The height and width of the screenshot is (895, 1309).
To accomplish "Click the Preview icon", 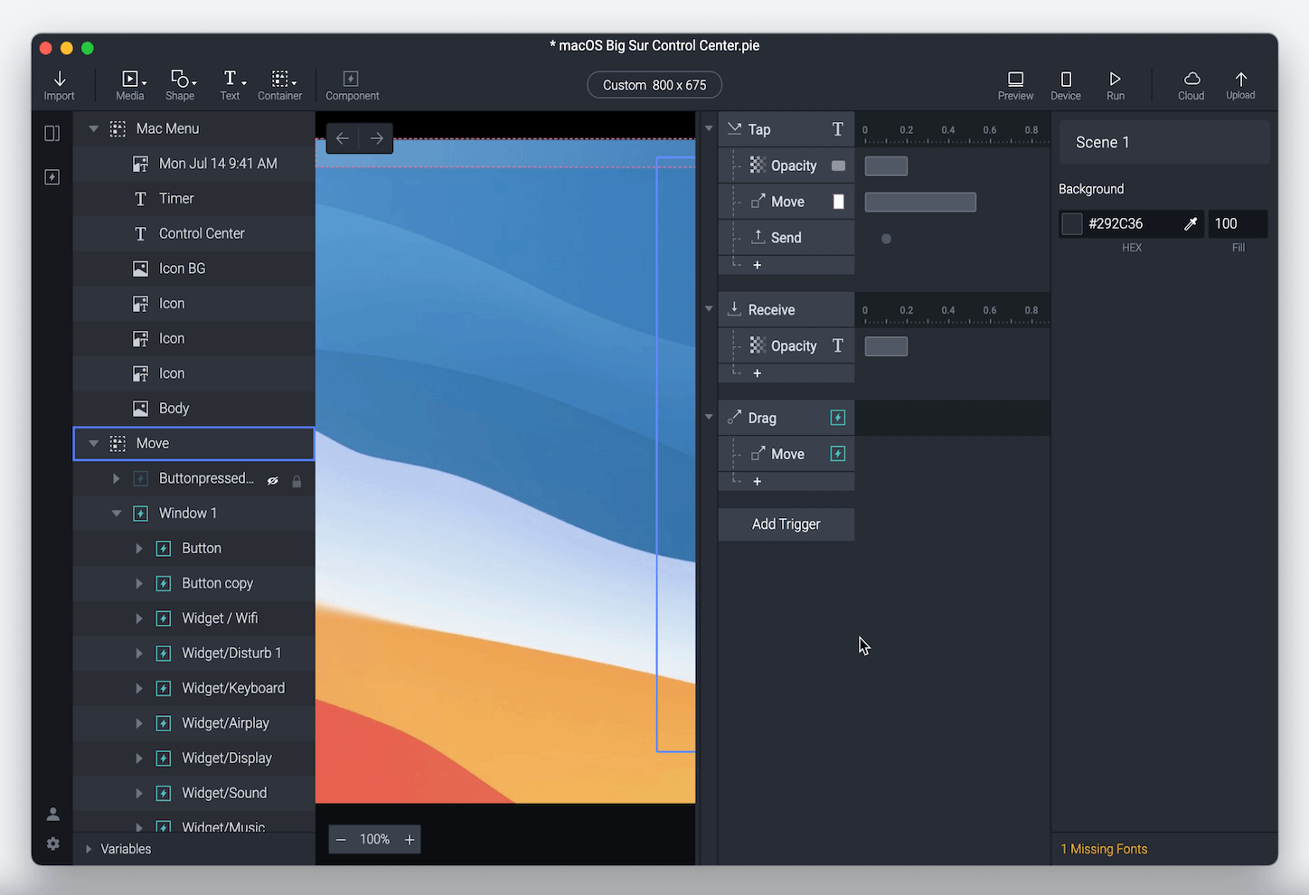I will 1015,85.
